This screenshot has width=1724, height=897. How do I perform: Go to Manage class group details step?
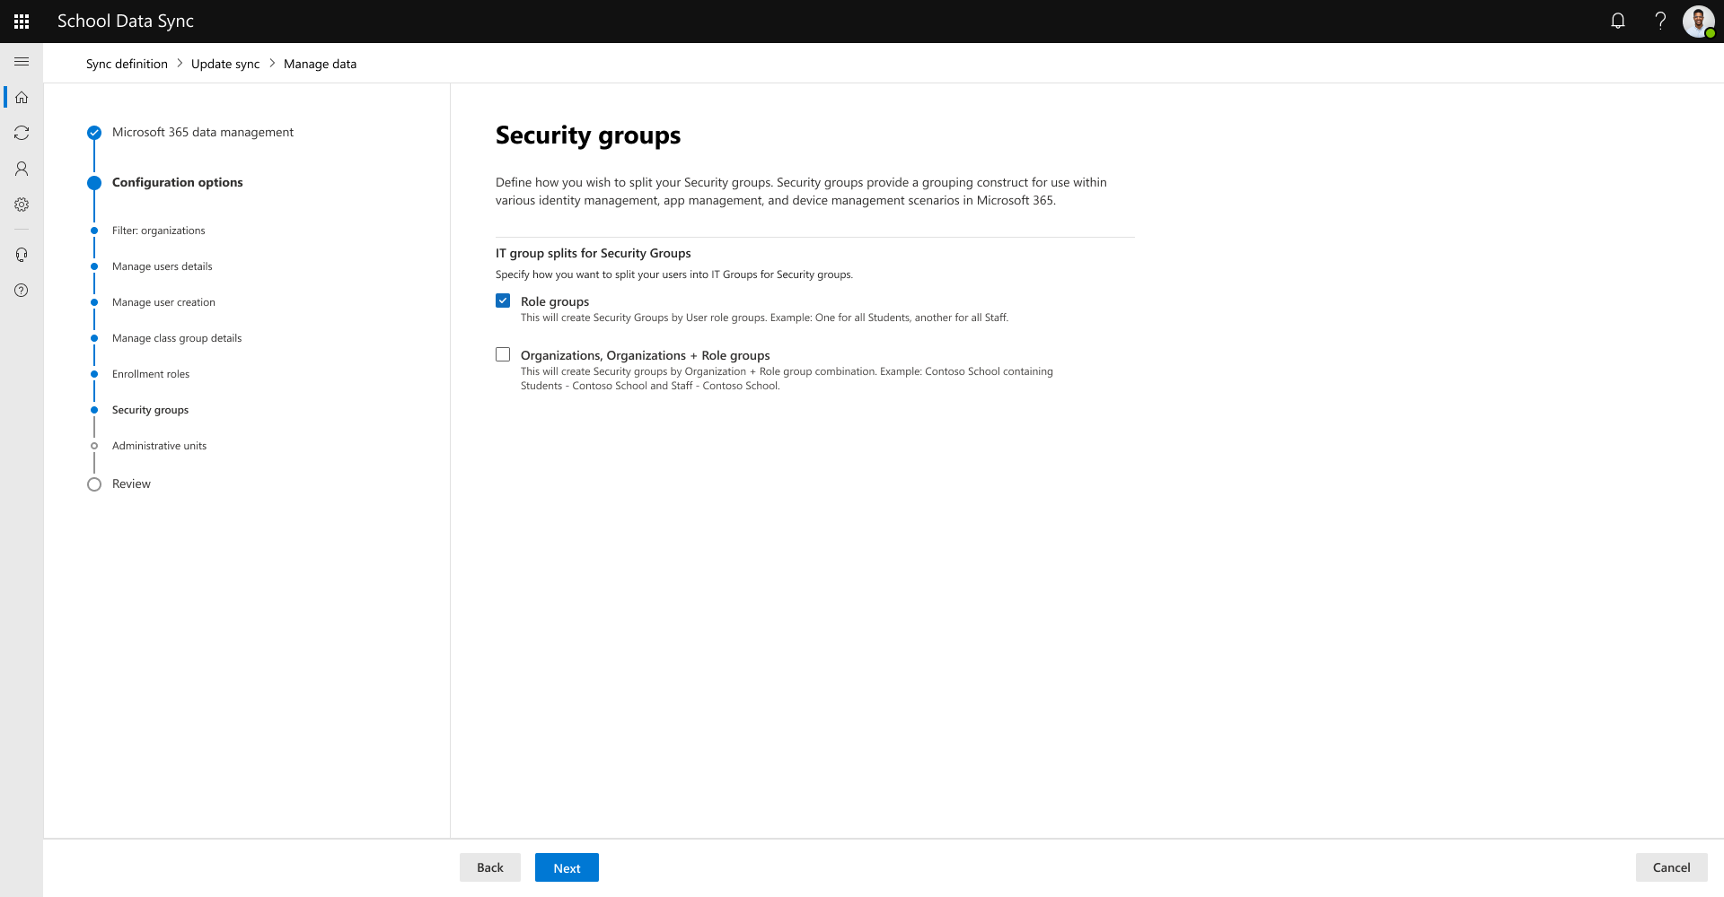177,338
